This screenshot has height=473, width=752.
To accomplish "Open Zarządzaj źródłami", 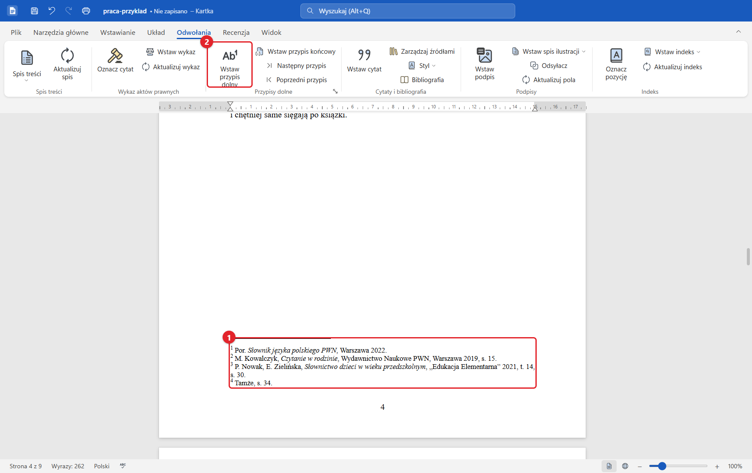I will (422, 52).
